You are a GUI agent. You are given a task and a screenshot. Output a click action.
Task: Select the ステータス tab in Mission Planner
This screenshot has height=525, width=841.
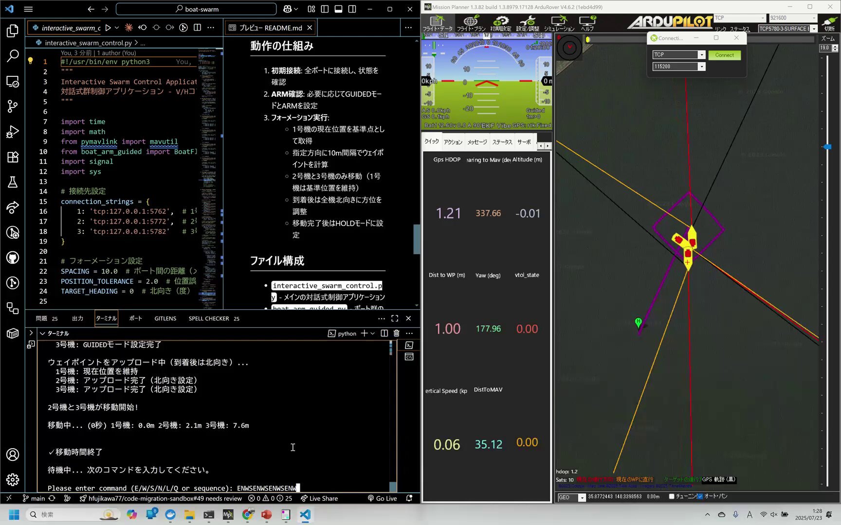[502, 142]
